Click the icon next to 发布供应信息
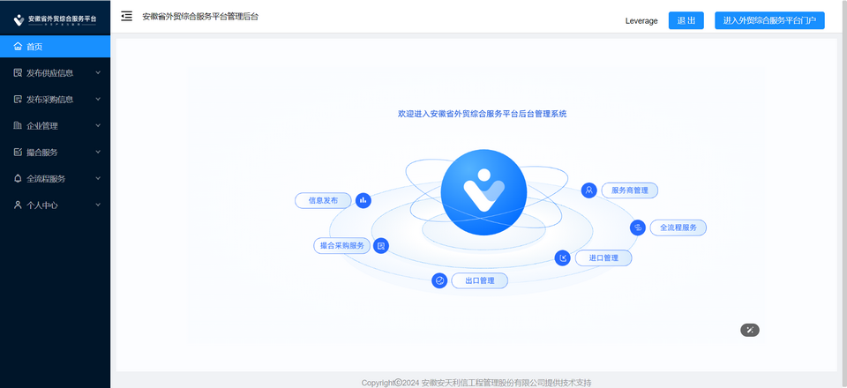 [18, 73]
